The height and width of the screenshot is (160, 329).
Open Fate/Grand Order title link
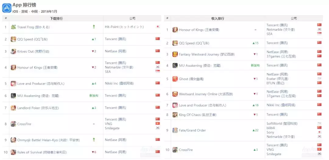point(193,130)
